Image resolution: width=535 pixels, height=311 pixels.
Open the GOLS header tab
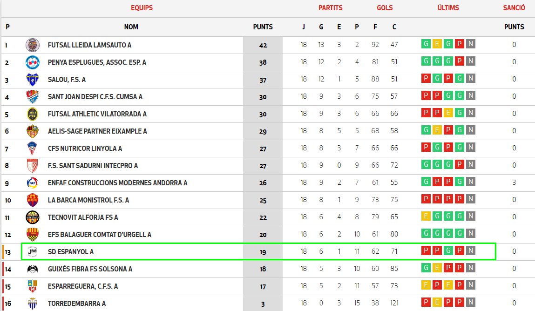385,7
